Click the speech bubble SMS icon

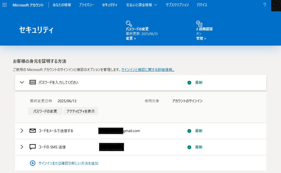33,147
